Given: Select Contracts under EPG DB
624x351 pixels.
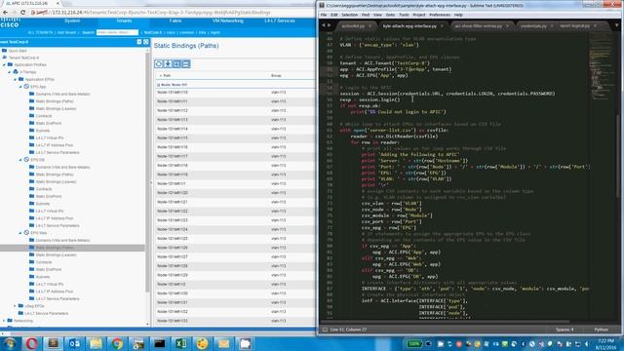Looking at the screenshot, I should 44,189.
